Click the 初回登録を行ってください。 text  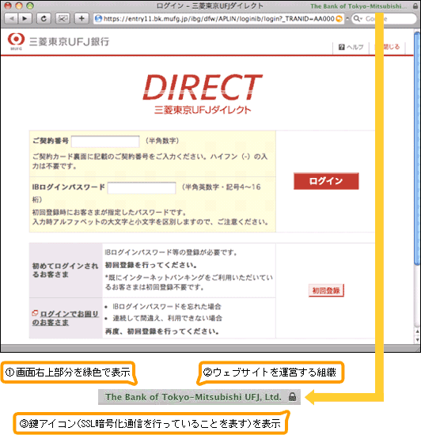click(x=151, y=265)
